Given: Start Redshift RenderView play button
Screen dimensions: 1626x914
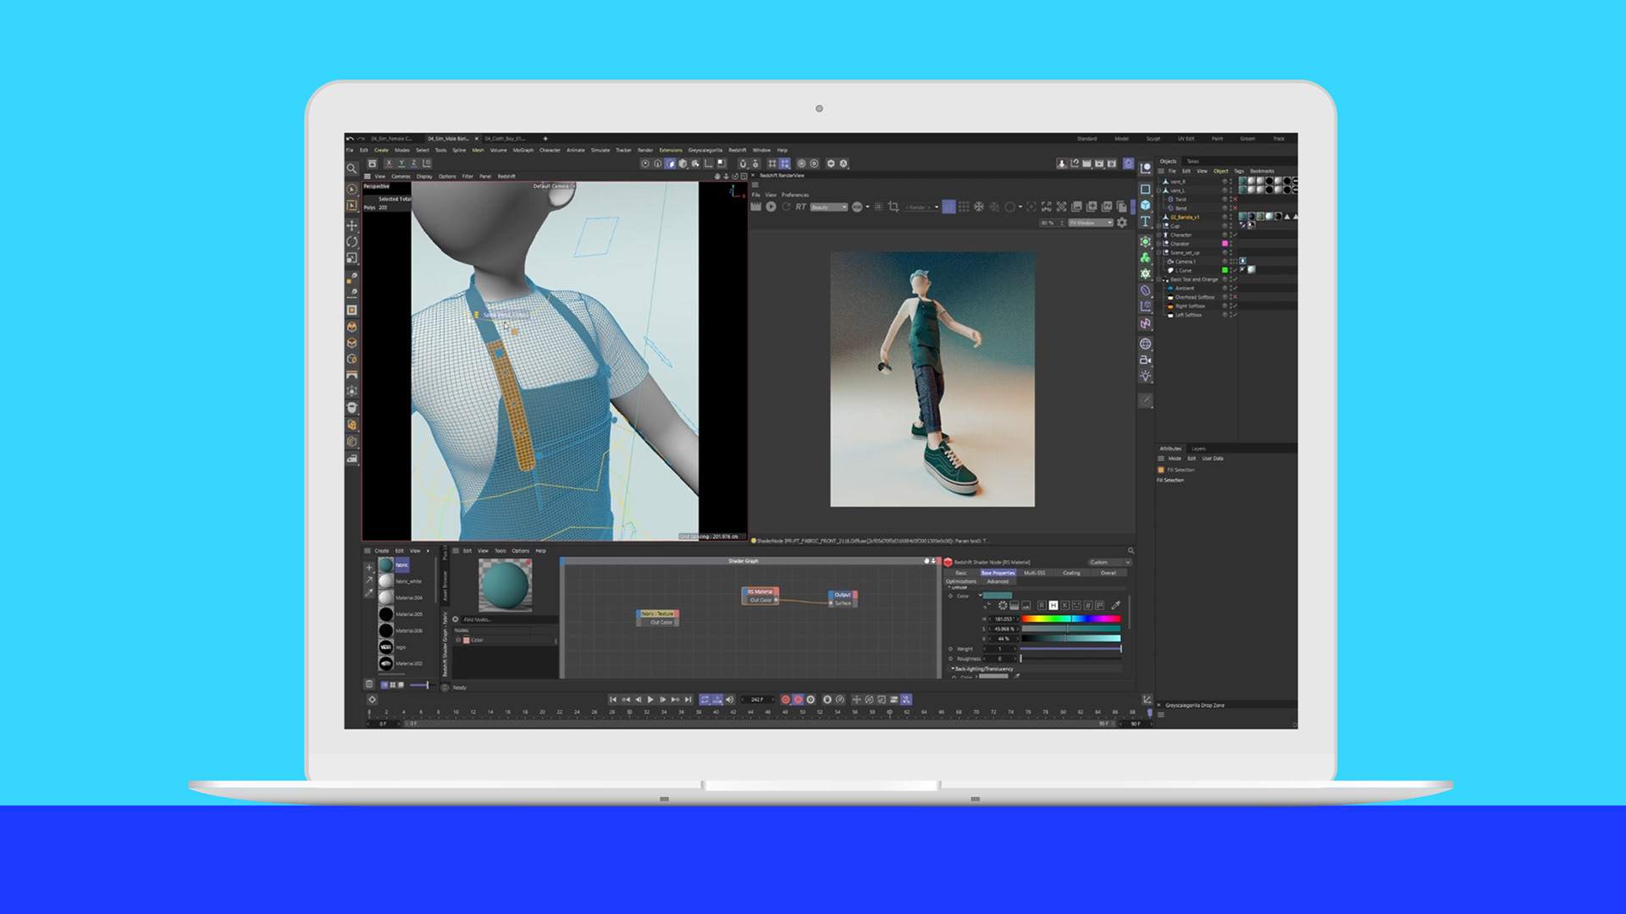Looking at the screenshot, I should 771,207.
